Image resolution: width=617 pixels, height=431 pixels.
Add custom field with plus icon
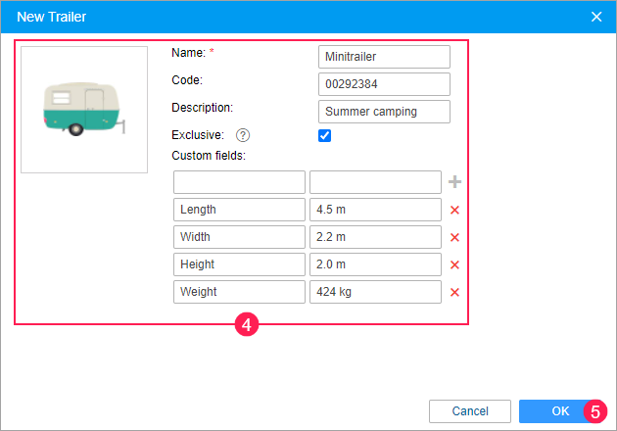[x=454, y=182]
